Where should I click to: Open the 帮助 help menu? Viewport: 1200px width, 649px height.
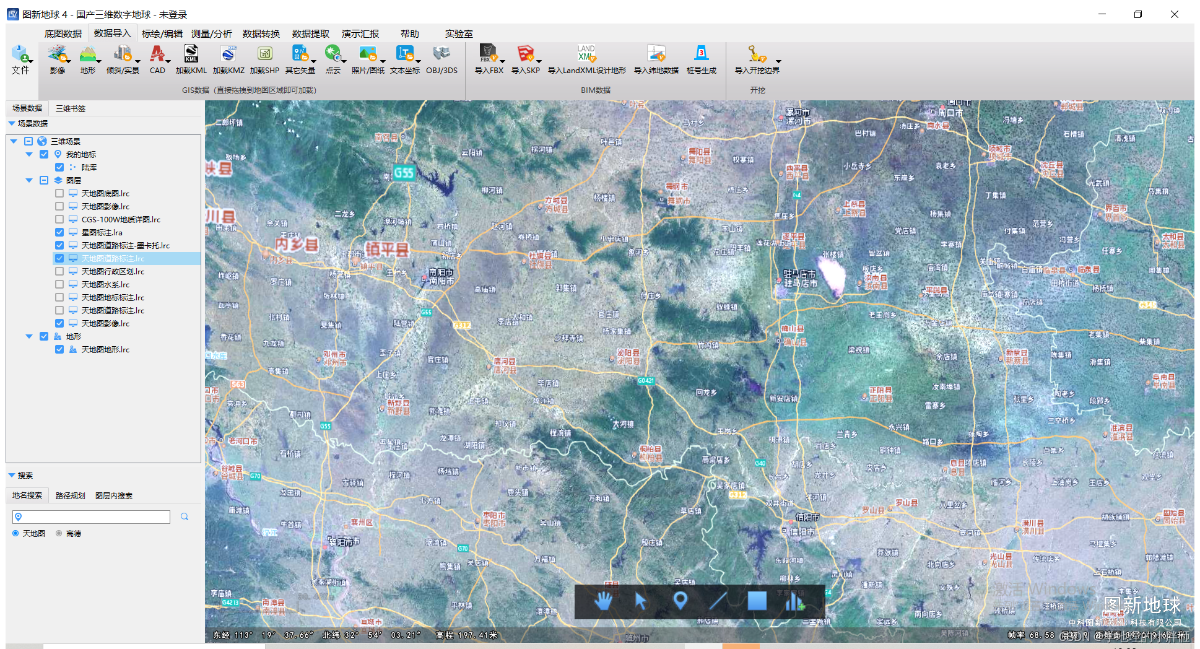tap(410, 33)
